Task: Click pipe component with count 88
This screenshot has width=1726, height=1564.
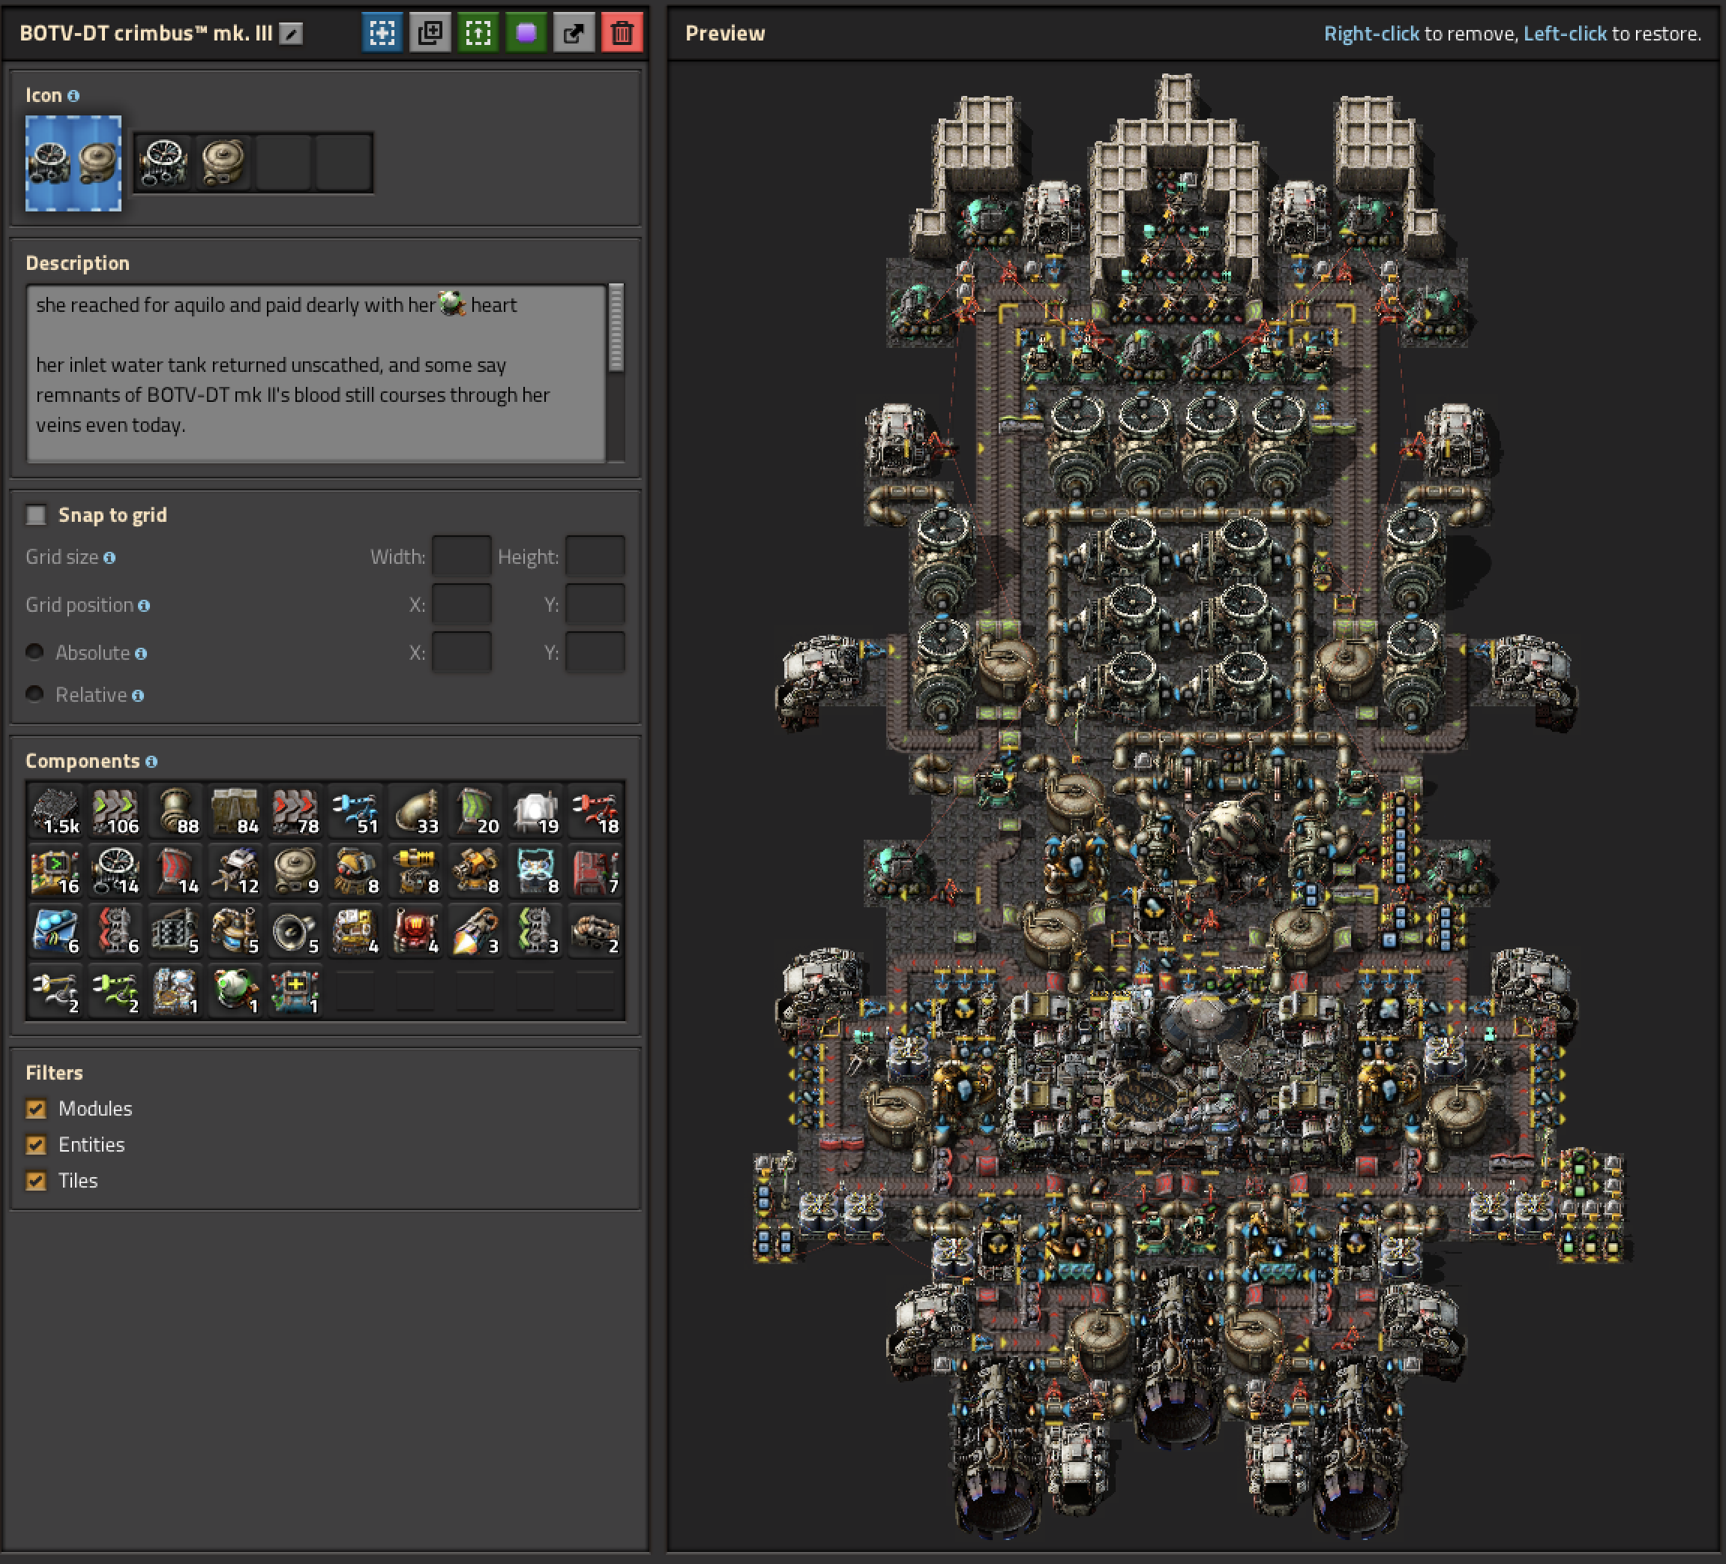Action: (175, 810)
